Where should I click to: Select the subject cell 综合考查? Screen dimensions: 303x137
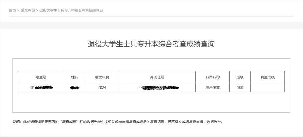(x=213, y=87)
